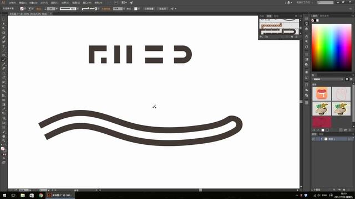
Task: Switch the Libraries panel to list view
Action: point(351,79)
